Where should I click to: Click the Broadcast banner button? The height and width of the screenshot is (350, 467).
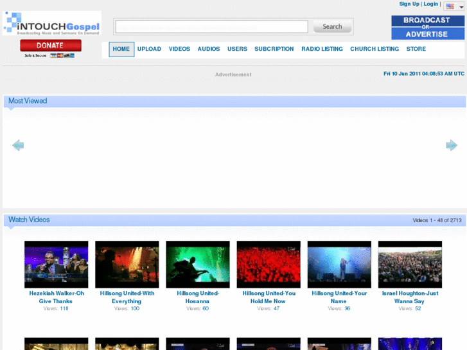pyautogui.click(x=428, y=21)
